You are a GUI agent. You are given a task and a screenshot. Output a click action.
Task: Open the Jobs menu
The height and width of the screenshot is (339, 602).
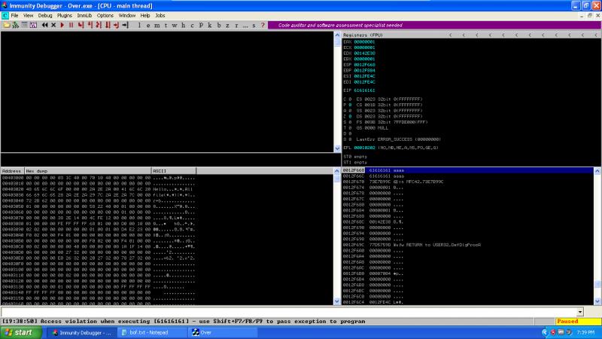[x=160, y=15]
